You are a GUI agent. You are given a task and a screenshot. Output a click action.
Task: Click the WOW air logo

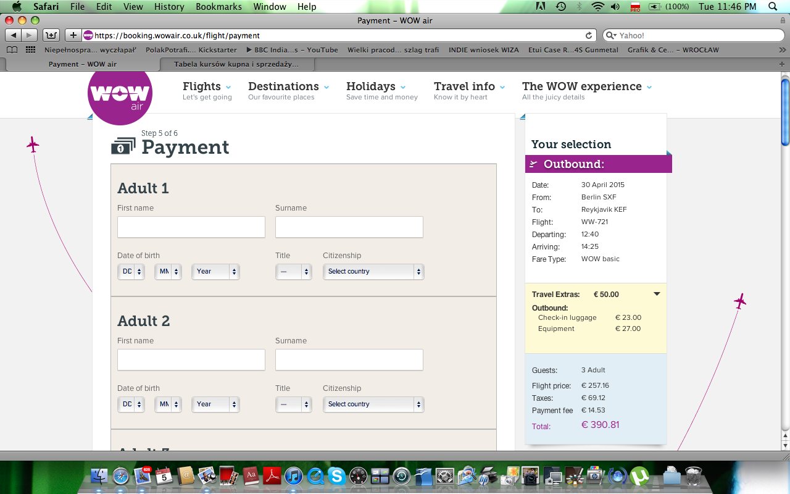(120, 94)
